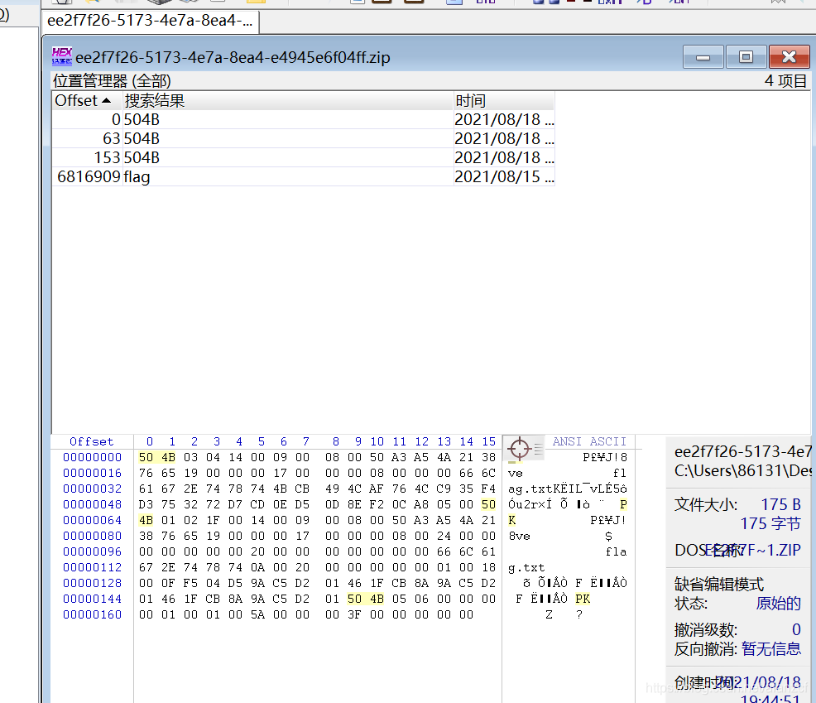
Task: Click the ag.txt text in ASCII column
Action: [x=530, y=489]
